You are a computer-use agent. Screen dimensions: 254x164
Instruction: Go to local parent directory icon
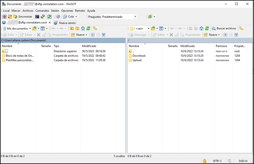(72, 28)
